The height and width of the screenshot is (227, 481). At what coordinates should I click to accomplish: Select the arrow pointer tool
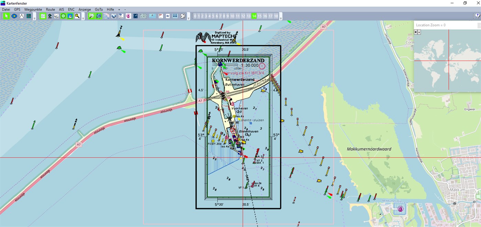pyautogui.click(x=6, y=16)
